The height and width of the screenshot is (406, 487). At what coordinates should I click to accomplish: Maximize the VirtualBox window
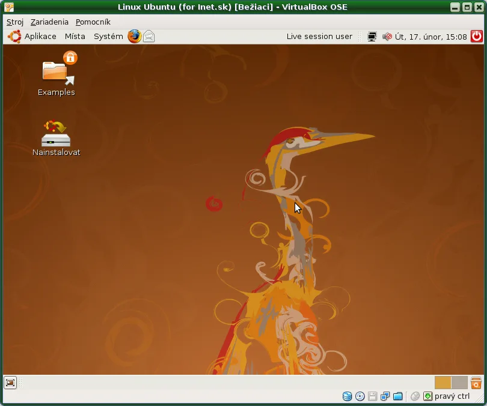[x=467, y=7]
